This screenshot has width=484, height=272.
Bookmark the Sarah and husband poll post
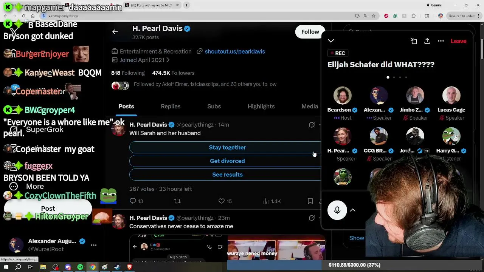coord(310,201)
